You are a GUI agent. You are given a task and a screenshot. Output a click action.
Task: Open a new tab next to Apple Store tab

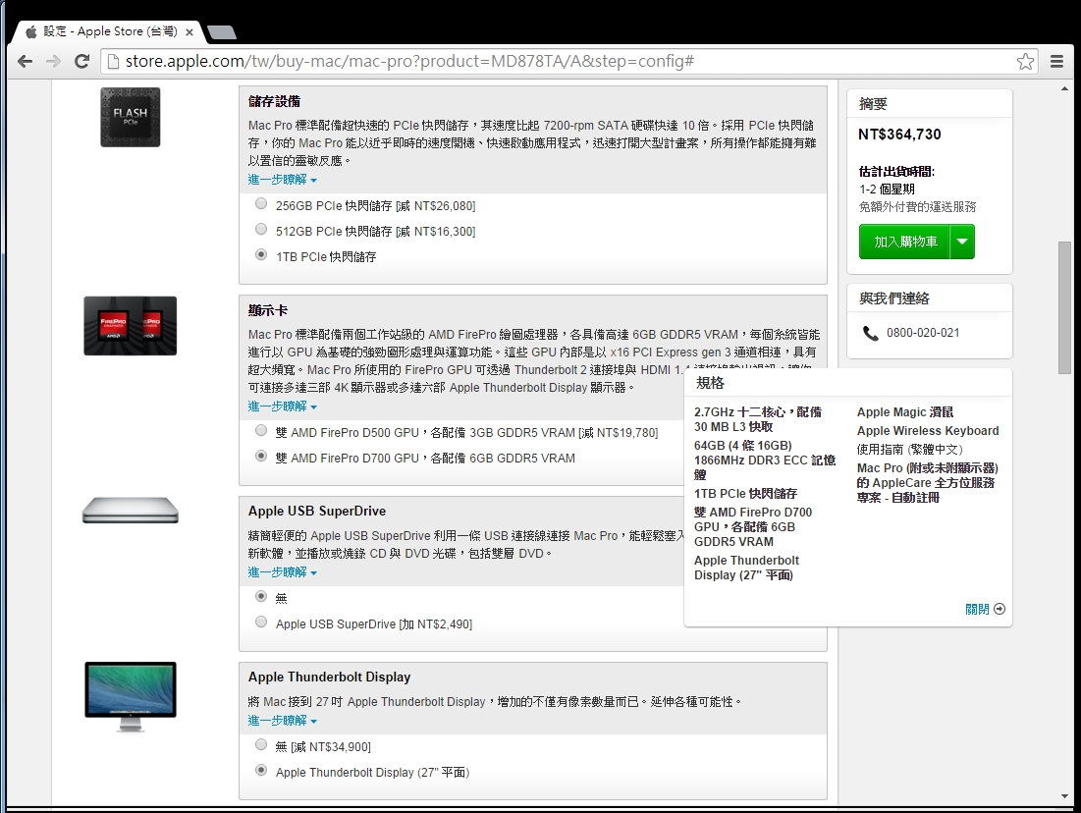221,31
